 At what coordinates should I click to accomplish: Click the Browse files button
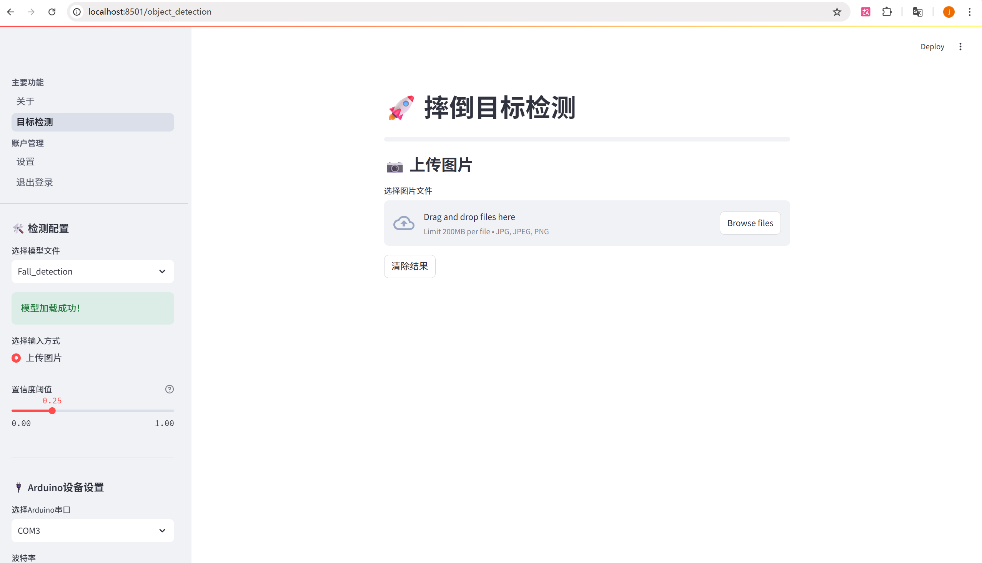750,223
